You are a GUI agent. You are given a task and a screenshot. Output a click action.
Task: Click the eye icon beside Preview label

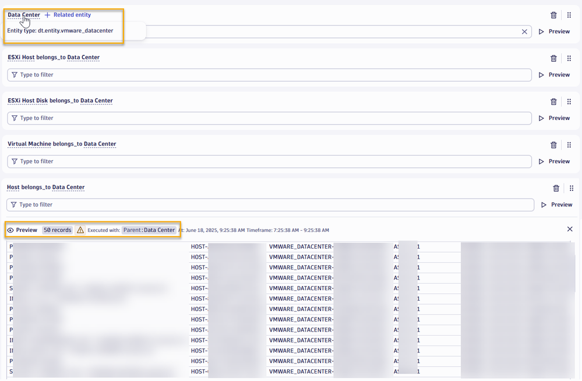point(10,230)
